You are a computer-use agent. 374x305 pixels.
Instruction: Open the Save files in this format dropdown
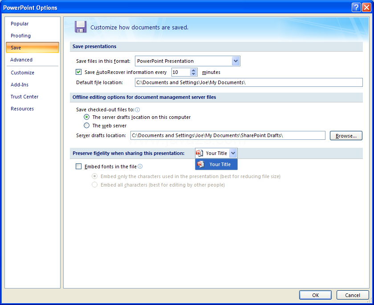click(236, 61)
